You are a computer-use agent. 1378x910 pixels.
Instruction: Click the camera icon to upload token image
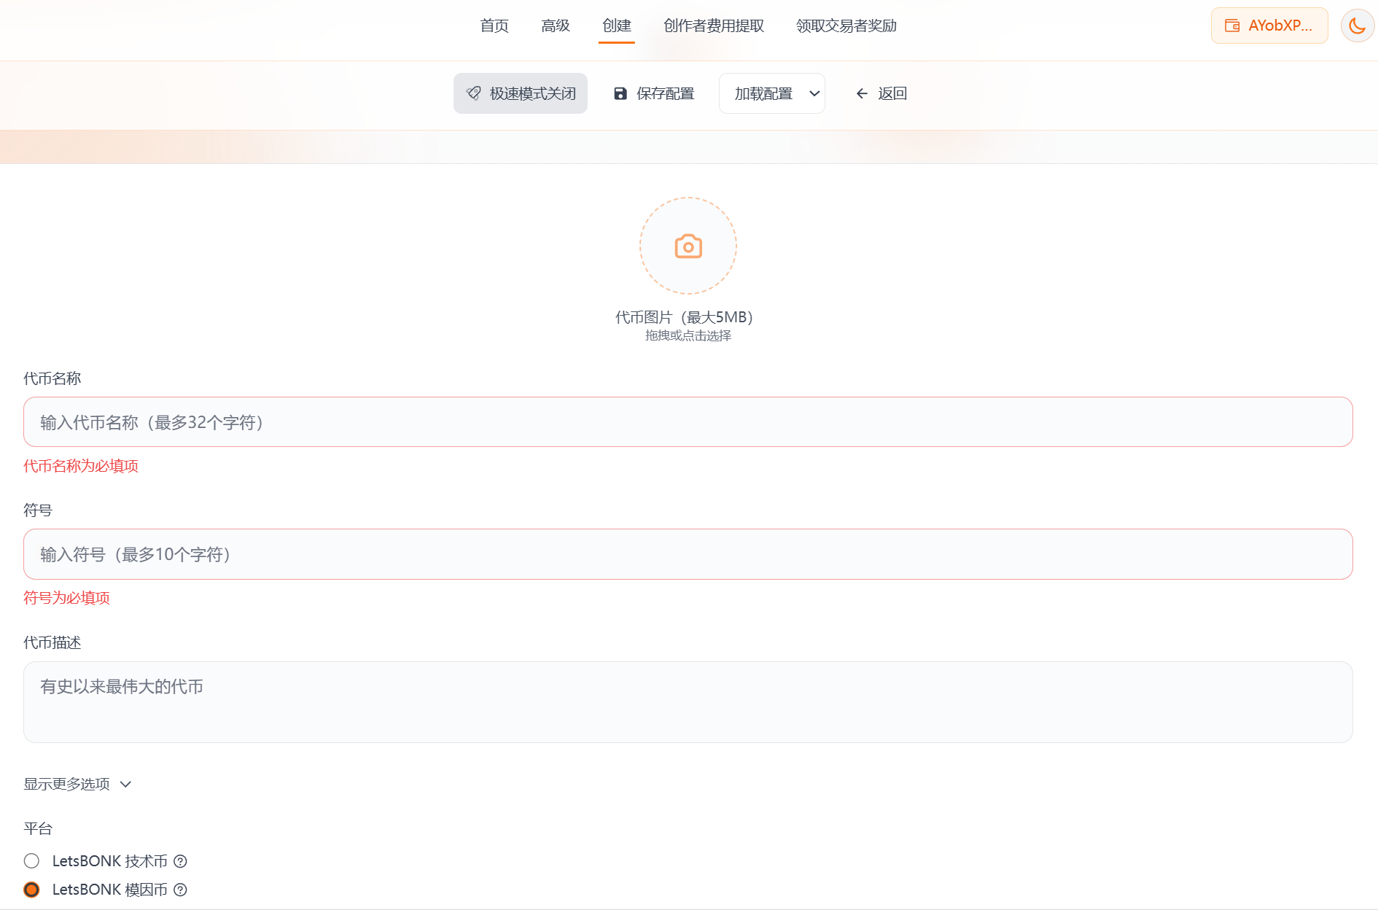click(688, 246)
